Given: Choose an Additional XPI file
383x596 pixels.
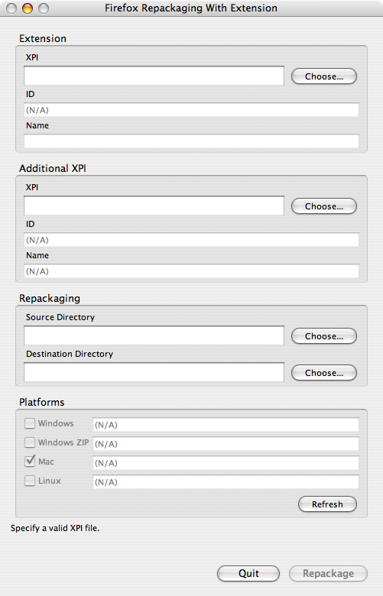Looking at the screenshot, I should click(324, 206).
